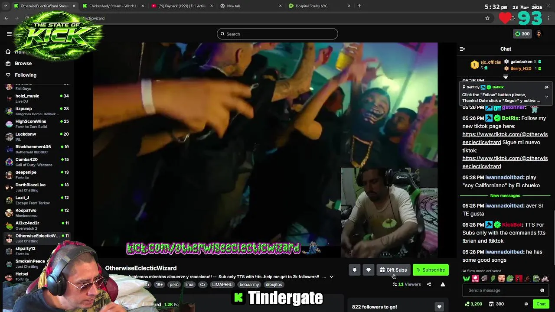Click the search field at top

(x=277, y=34)
